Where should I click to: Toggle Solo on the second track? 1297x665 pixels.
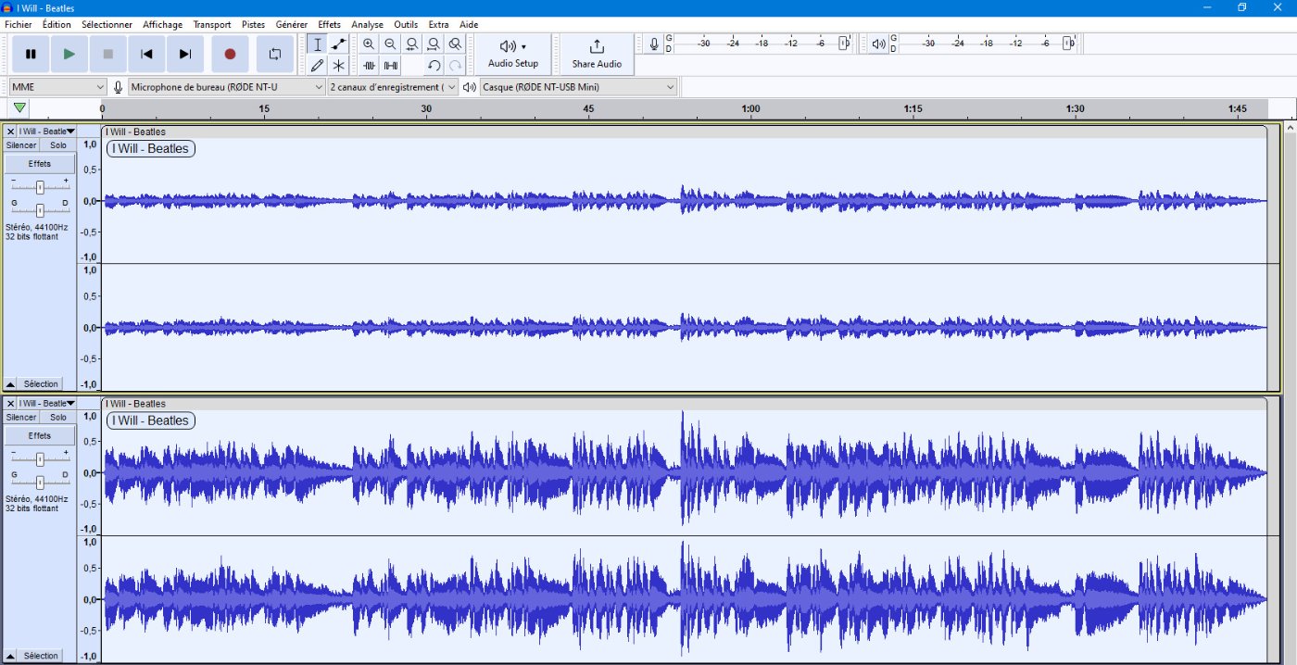58,418
